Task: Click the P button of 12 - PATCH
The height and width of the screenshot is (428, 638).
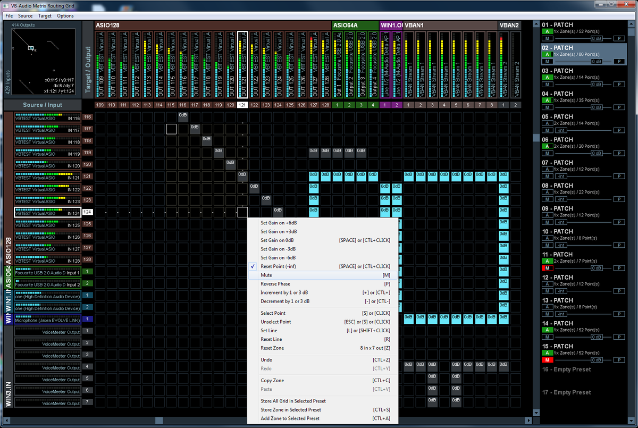Action: point(619,291)
